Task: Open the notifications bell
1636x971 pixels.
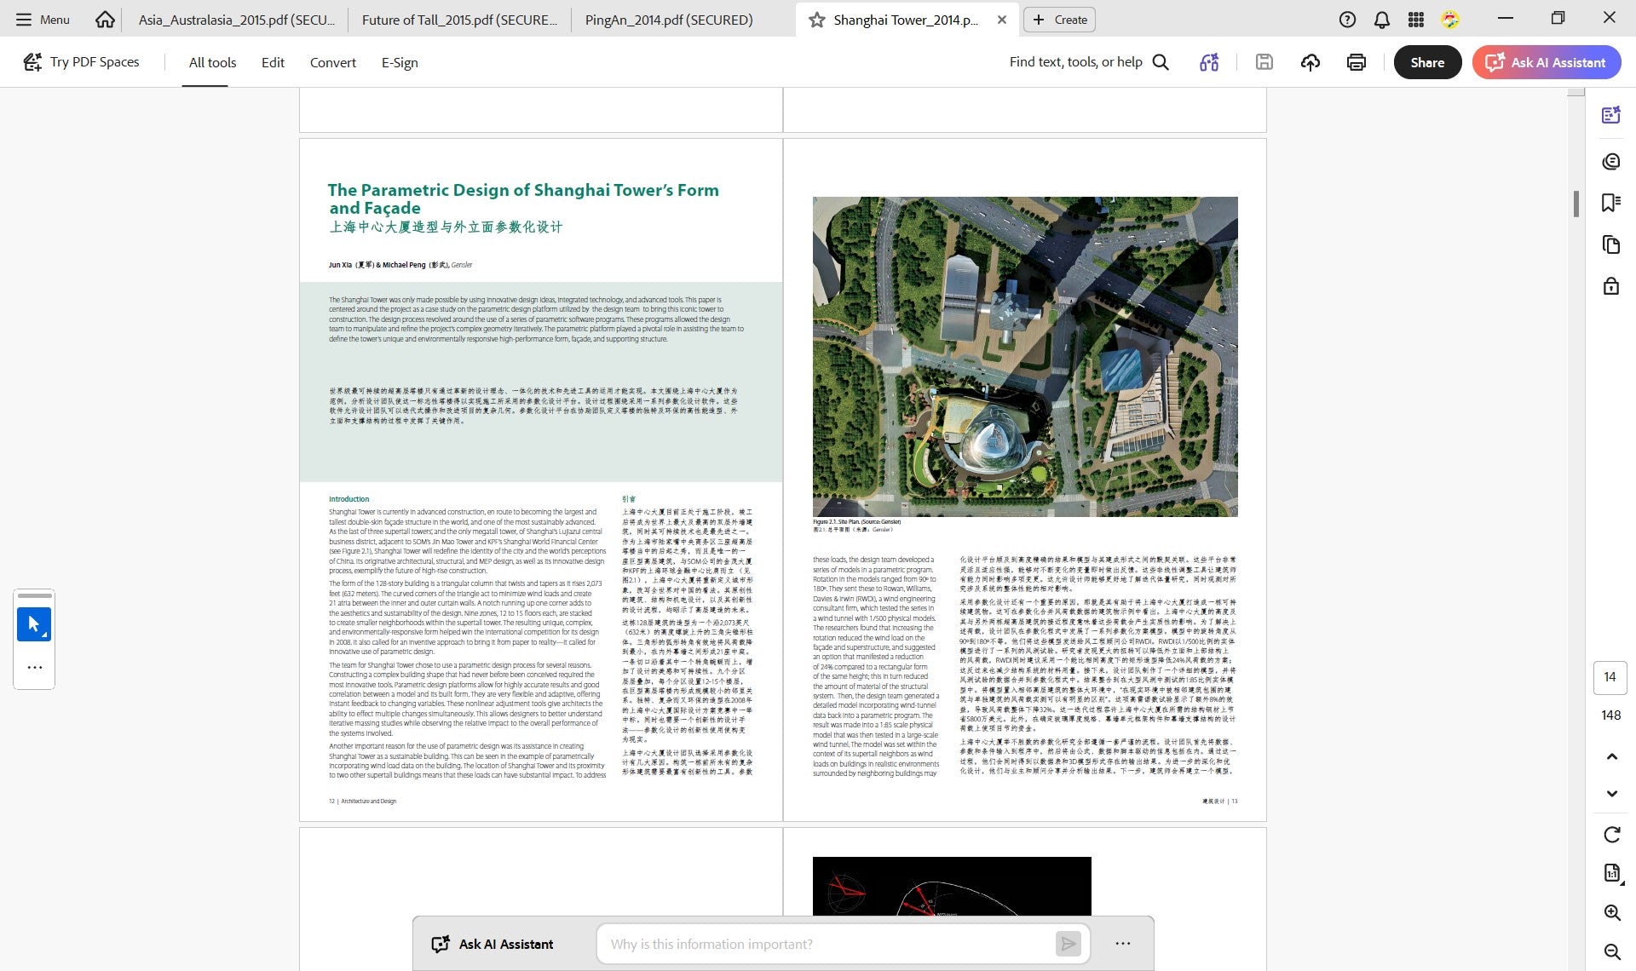Action: [x=1382, y=20]
